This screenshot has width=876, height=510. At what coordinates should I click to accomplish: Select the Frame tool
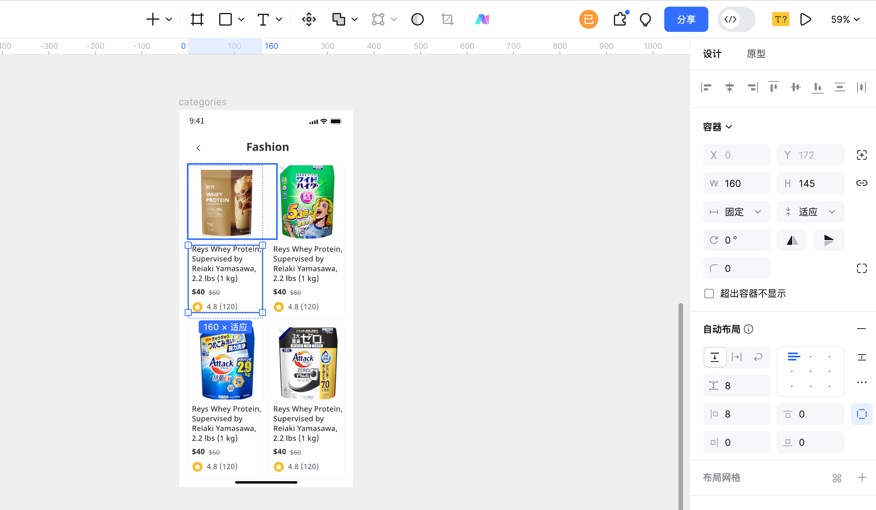[197, 19]
